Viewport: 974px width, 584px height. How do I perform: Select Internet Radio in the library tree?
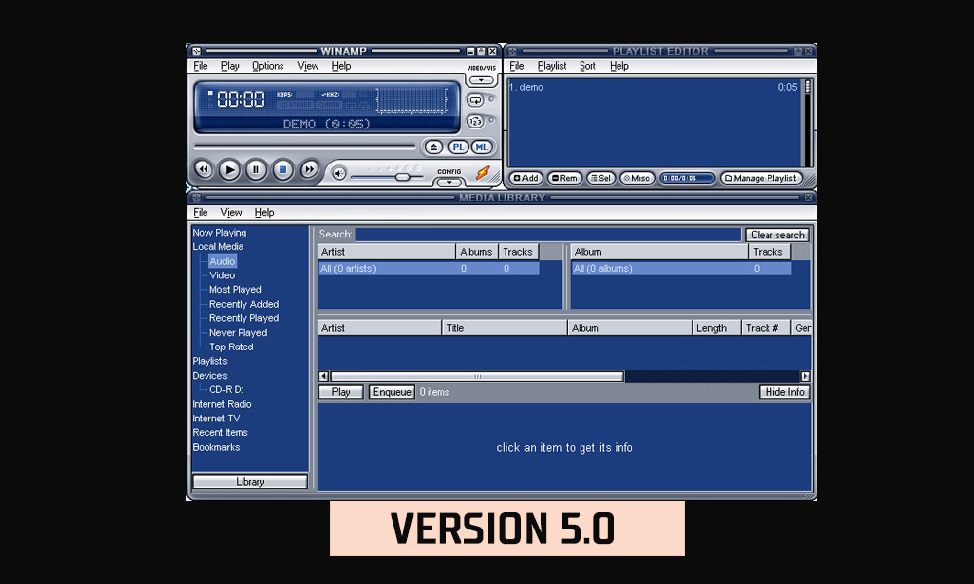(x=222, y=404)
